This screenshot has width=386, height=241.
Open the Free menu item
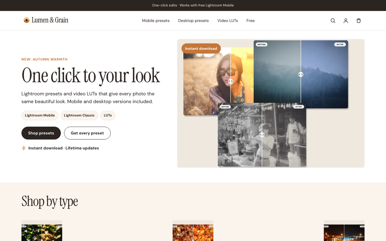[251, 21]
